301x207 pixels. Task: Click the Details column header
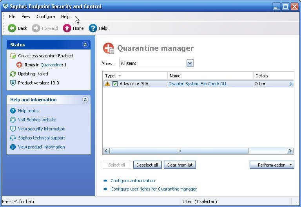point(274,76)
